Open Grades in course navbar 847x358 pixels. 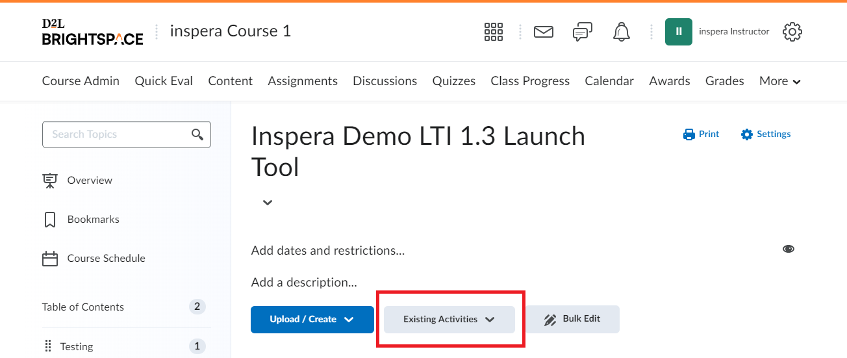pos(725,81)
